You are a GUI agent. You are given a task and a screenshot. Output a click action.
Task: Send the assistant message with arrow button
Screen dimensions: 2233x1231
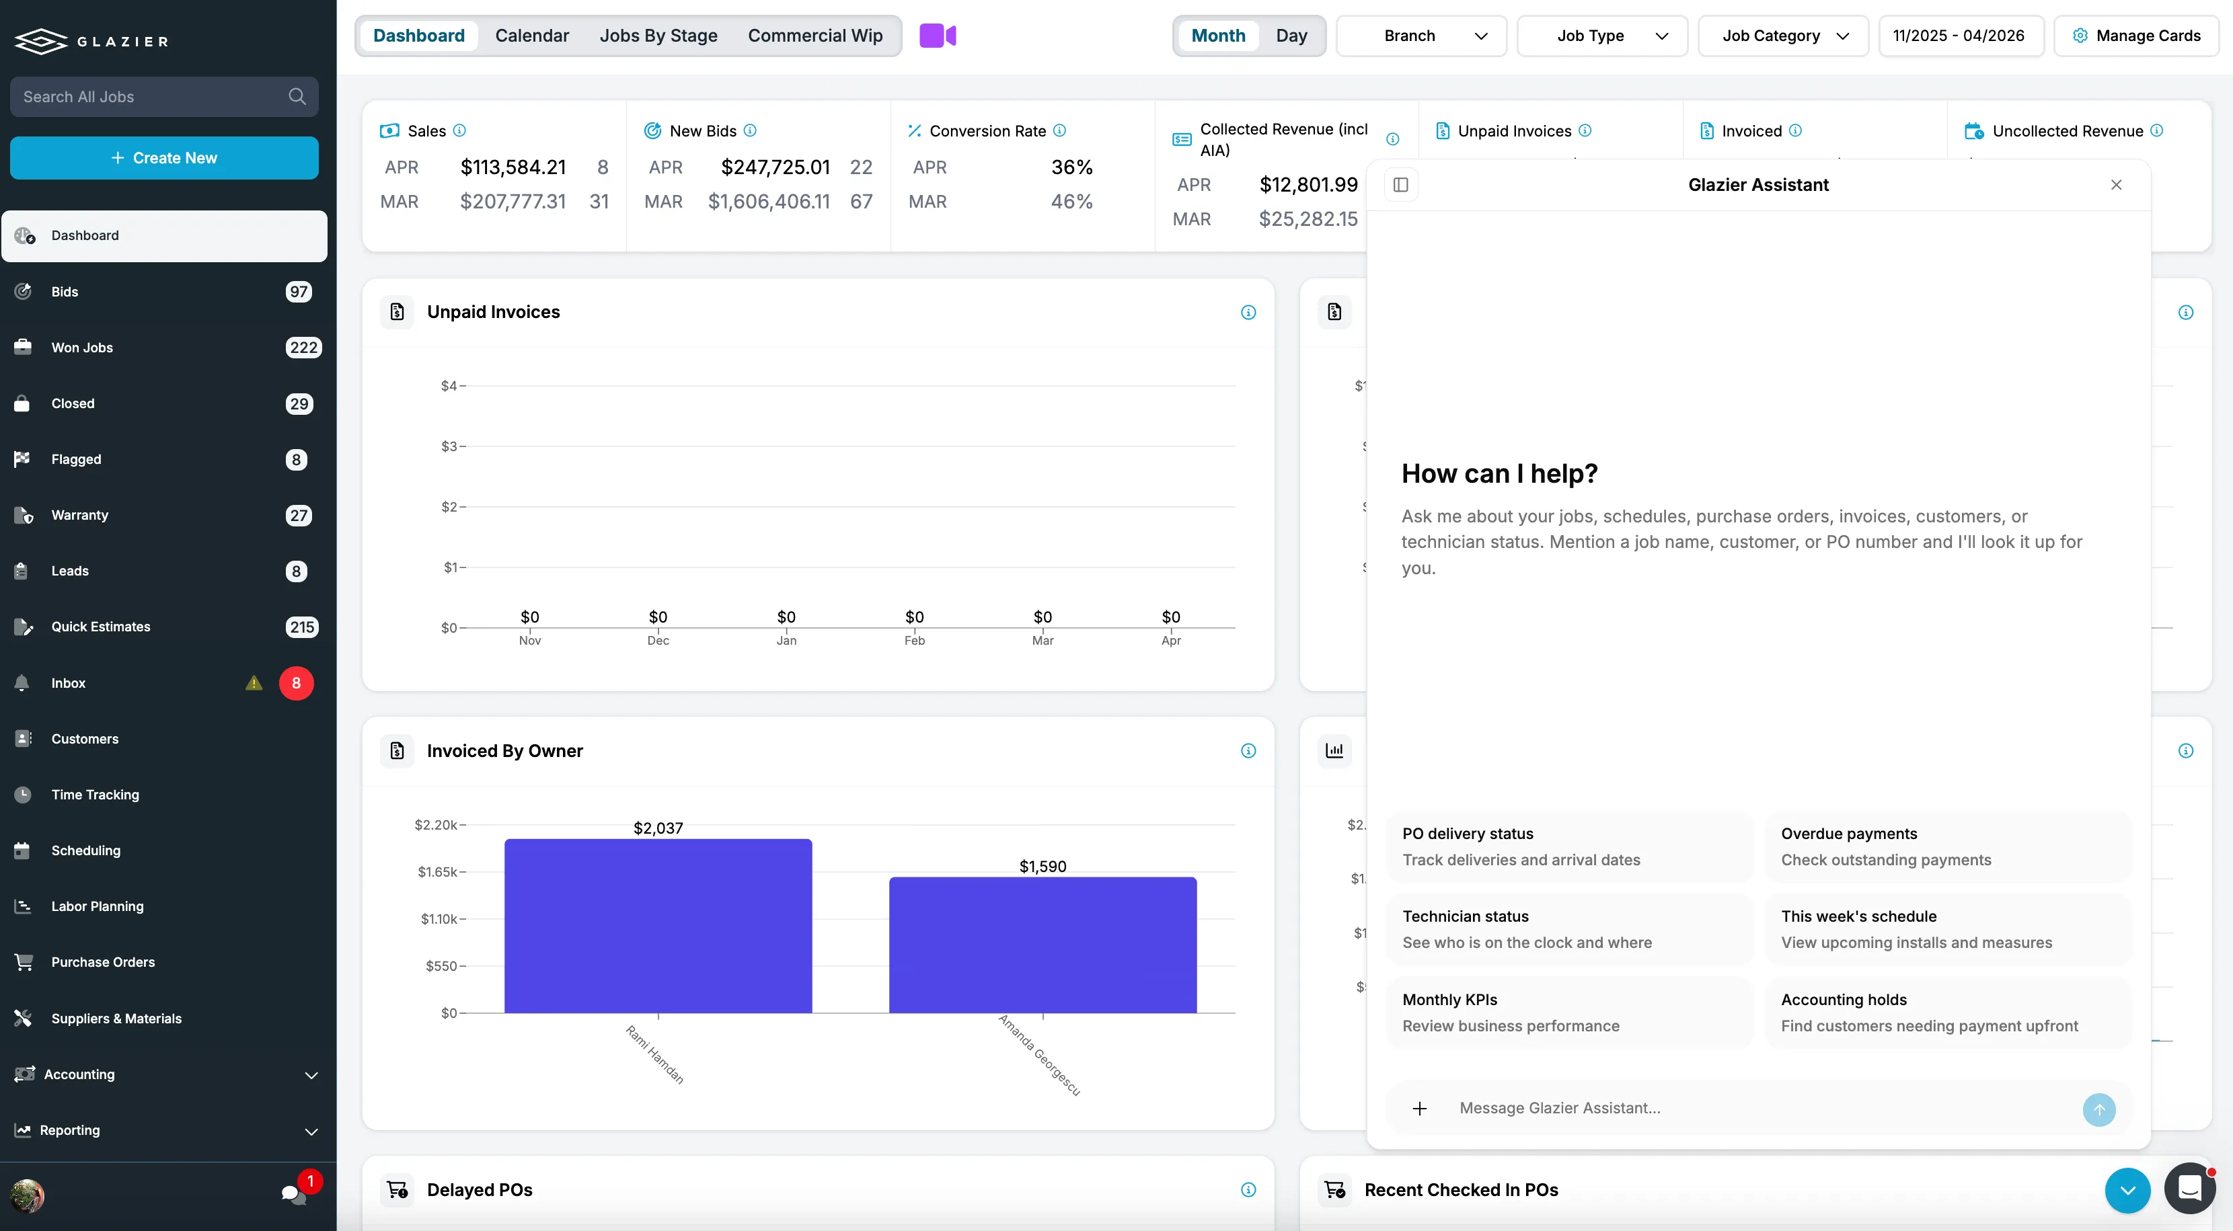point(2098,1109)
